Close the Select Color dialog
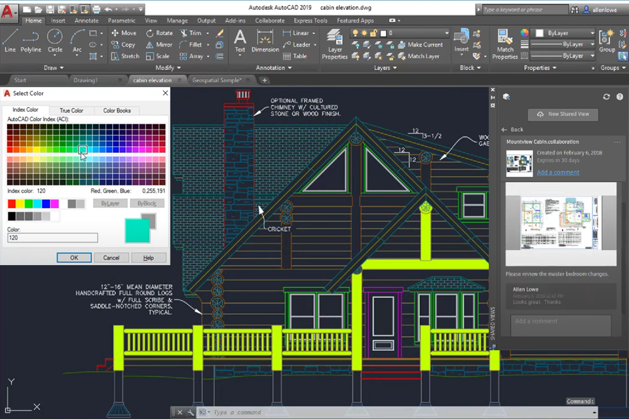The image size is (629, 419). (x=165, y=93)
